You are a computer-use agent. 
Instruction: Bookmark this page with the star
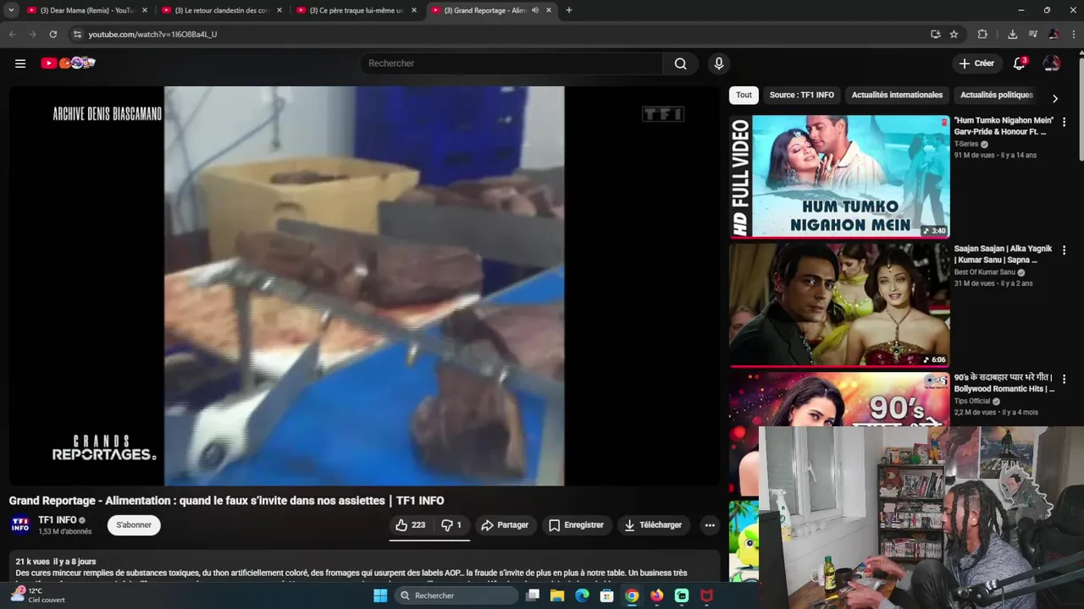[954, 34]
